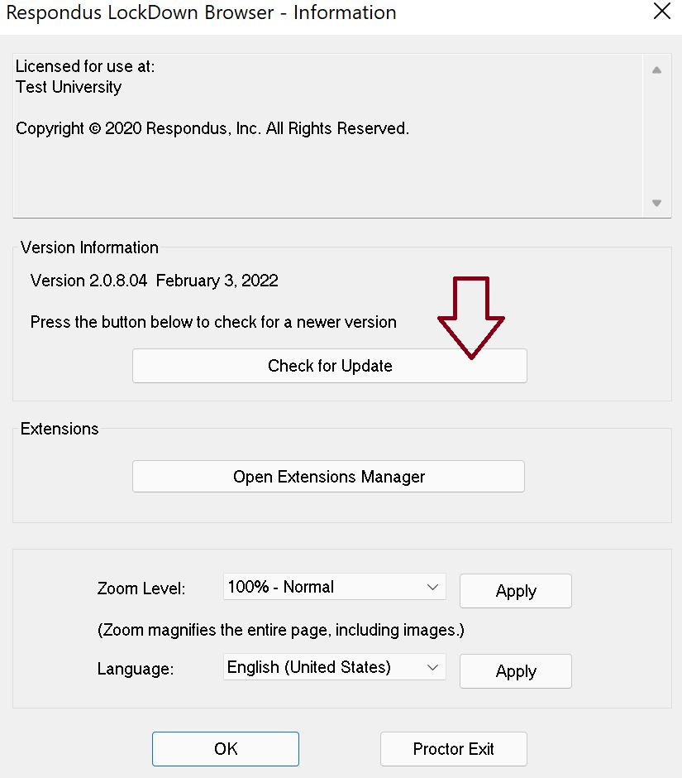Click the Language label
The width and height of the screenshot is (682, 778).
136,669
